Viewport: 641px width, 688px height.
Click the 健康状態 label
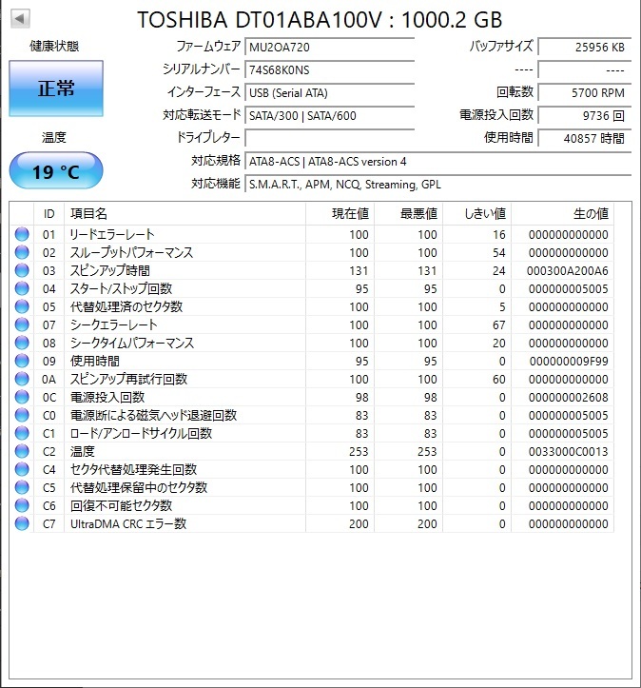click(54, 46)
